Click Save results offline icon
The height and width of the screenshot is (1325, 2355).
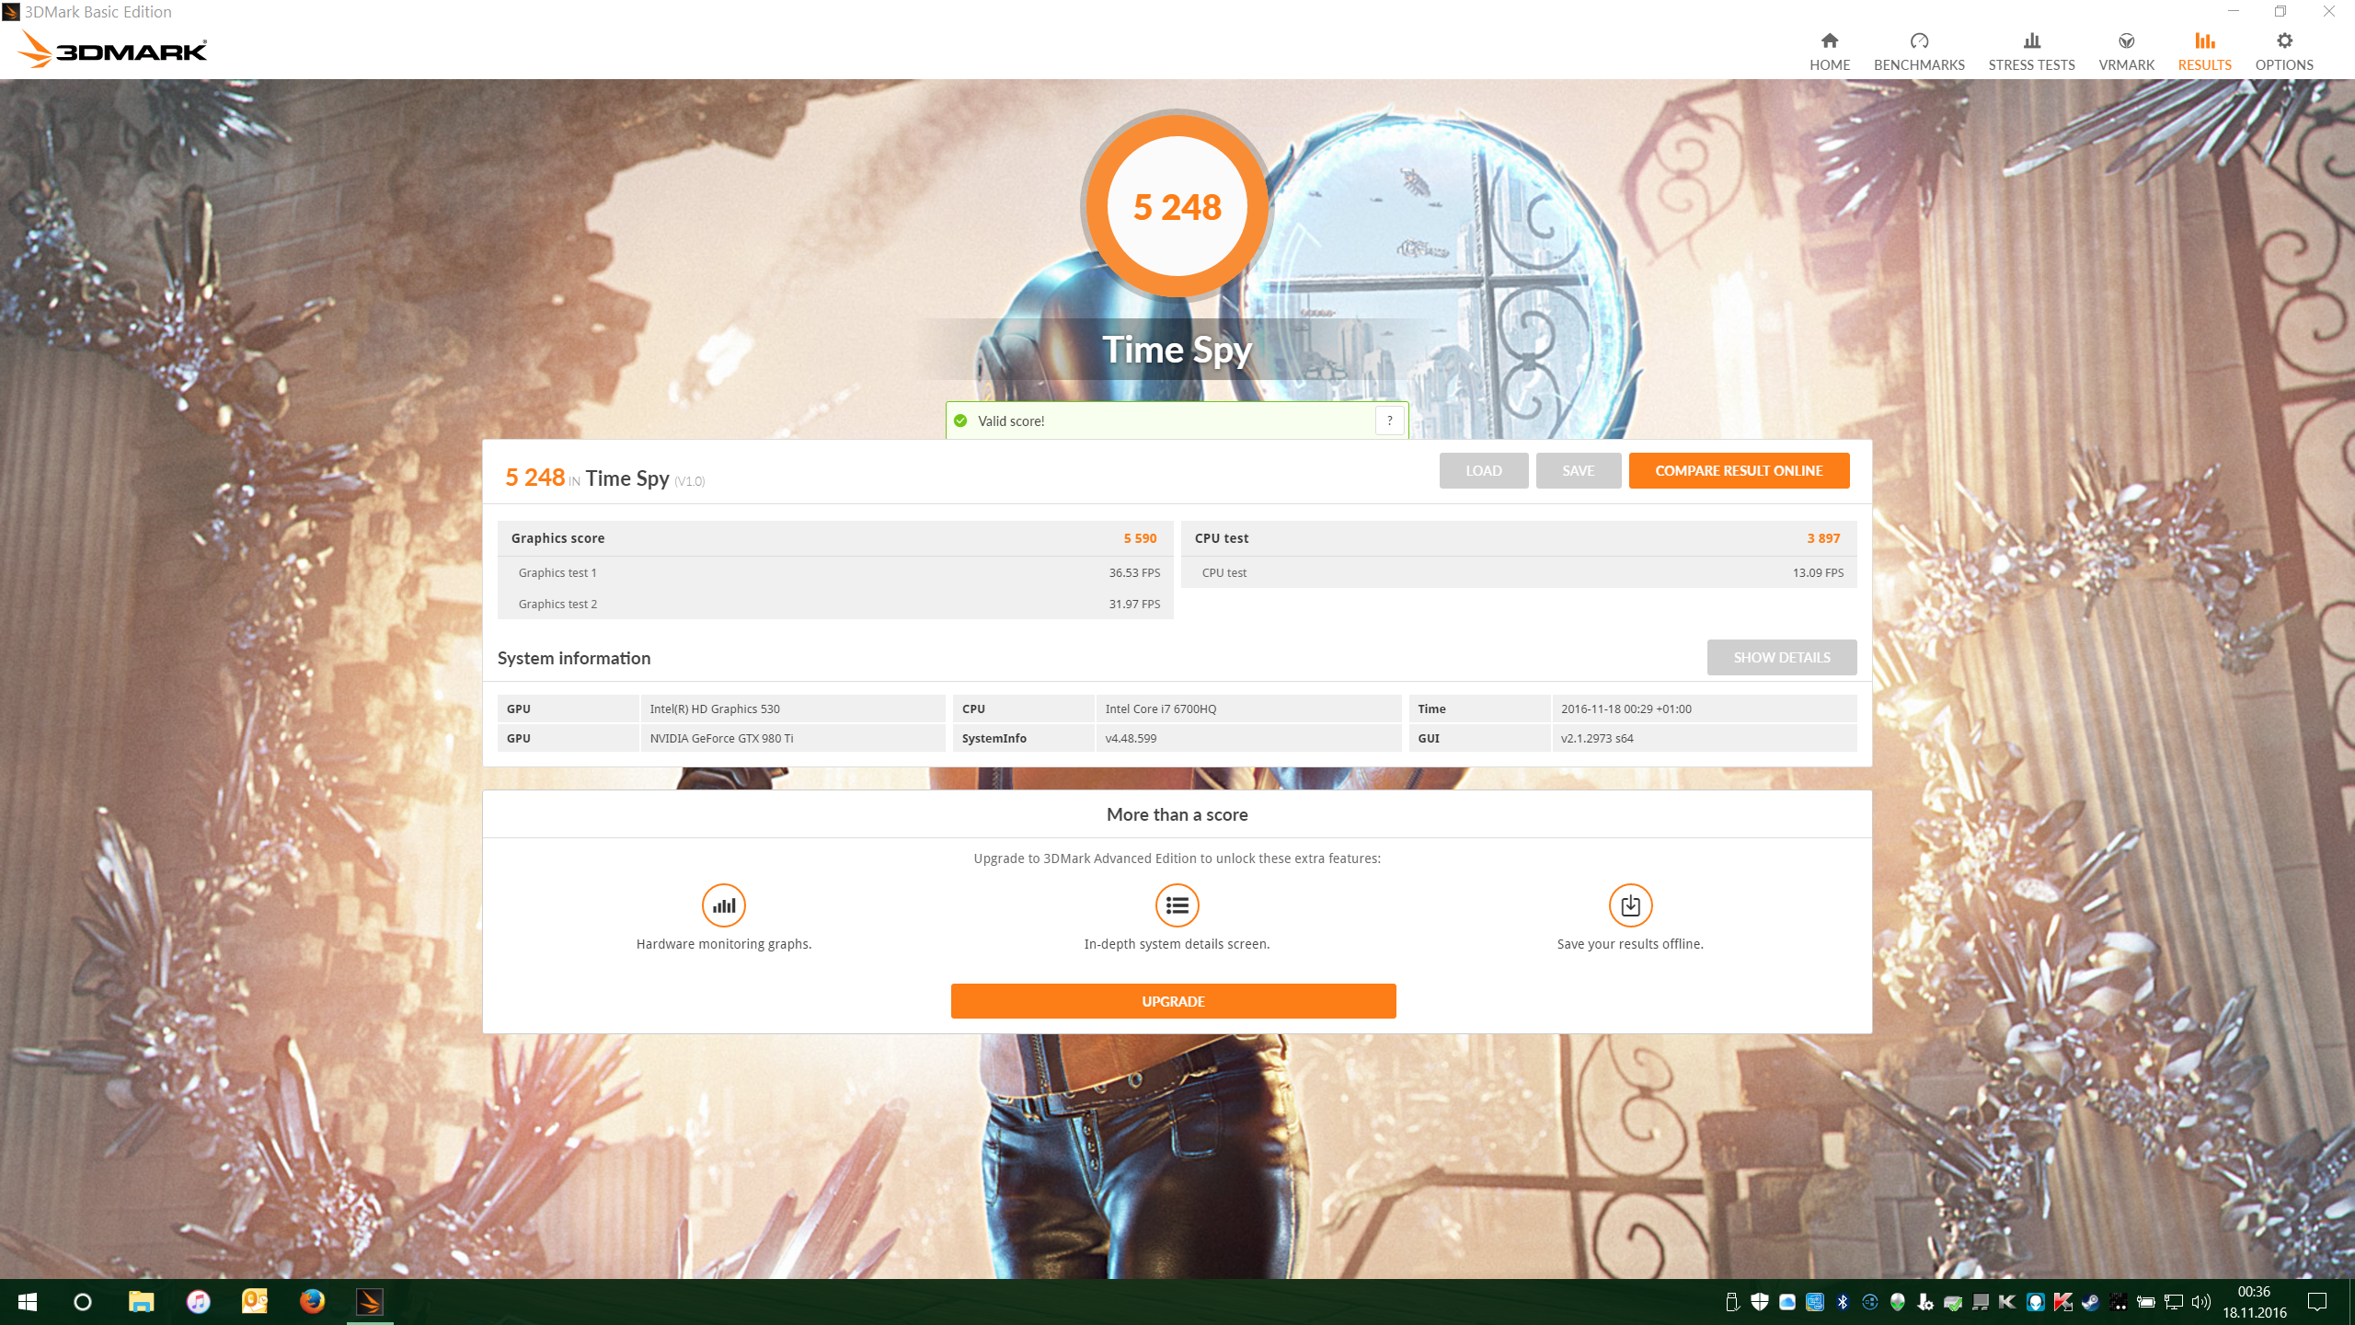coord(1630,905)
